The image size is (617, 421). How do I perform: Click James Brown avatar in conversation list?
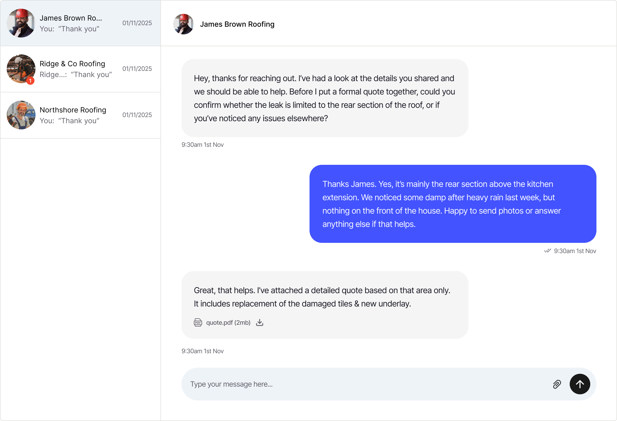click(x=21, y=23)
